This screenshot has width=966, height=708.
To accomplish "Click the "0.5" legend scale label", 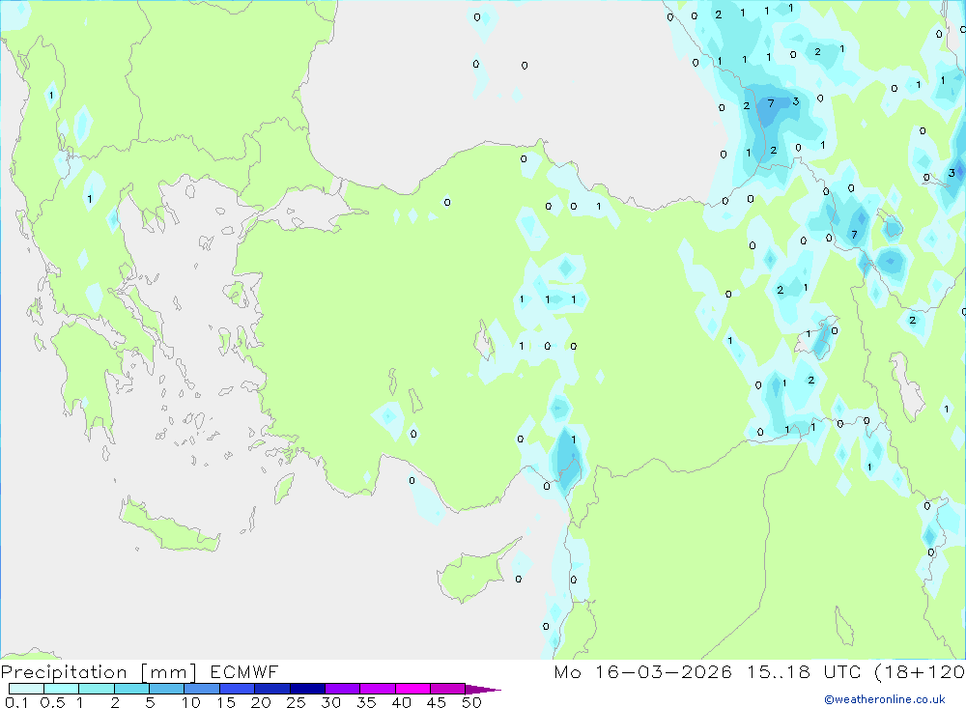I will pos(52,702).
